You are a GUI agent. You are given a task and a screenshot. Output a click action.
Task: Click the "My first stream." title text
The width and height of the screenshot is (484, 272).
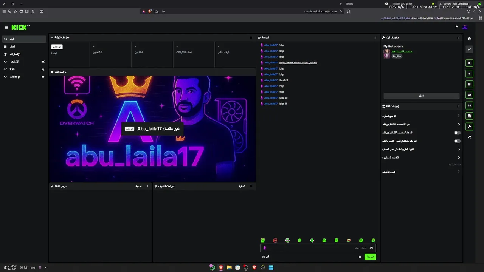tap(394, 46)
